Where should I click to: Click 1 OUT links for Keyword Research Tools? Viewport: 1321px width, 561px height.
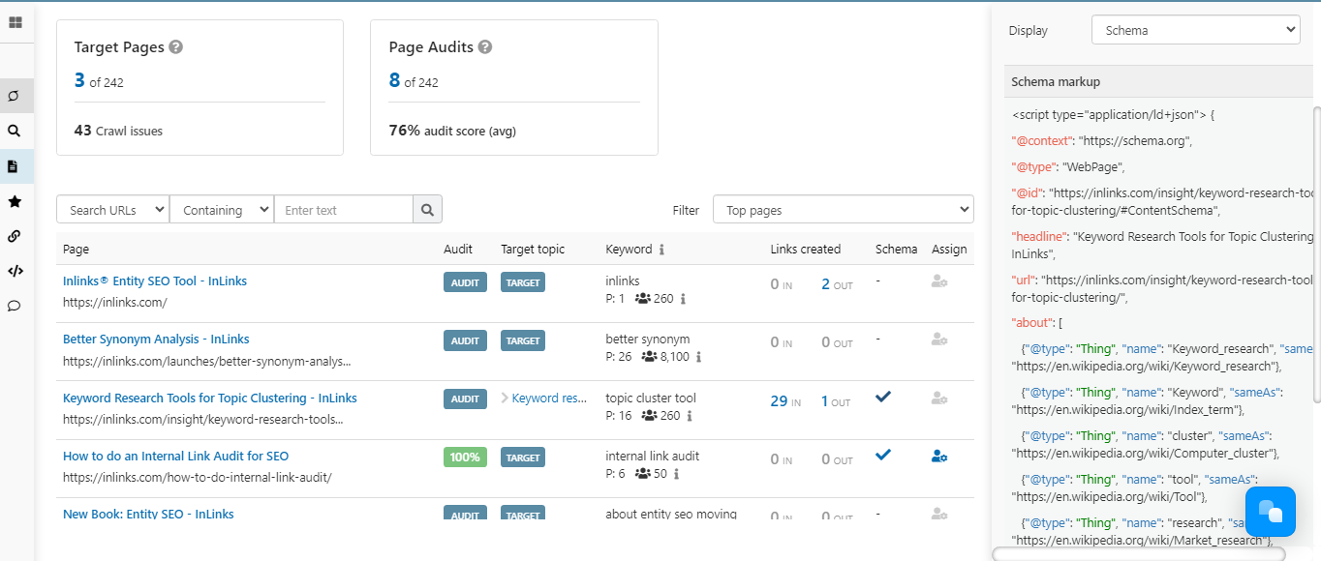point(836,401)
